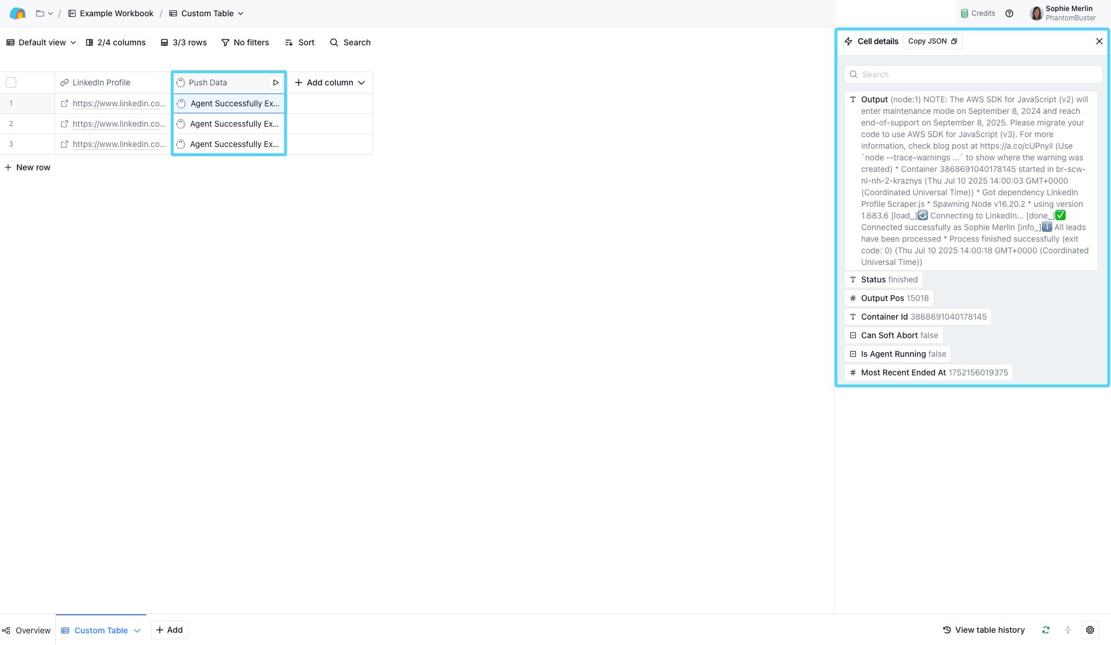
Task: Click Copy JSON button
Action: point(933,41)
